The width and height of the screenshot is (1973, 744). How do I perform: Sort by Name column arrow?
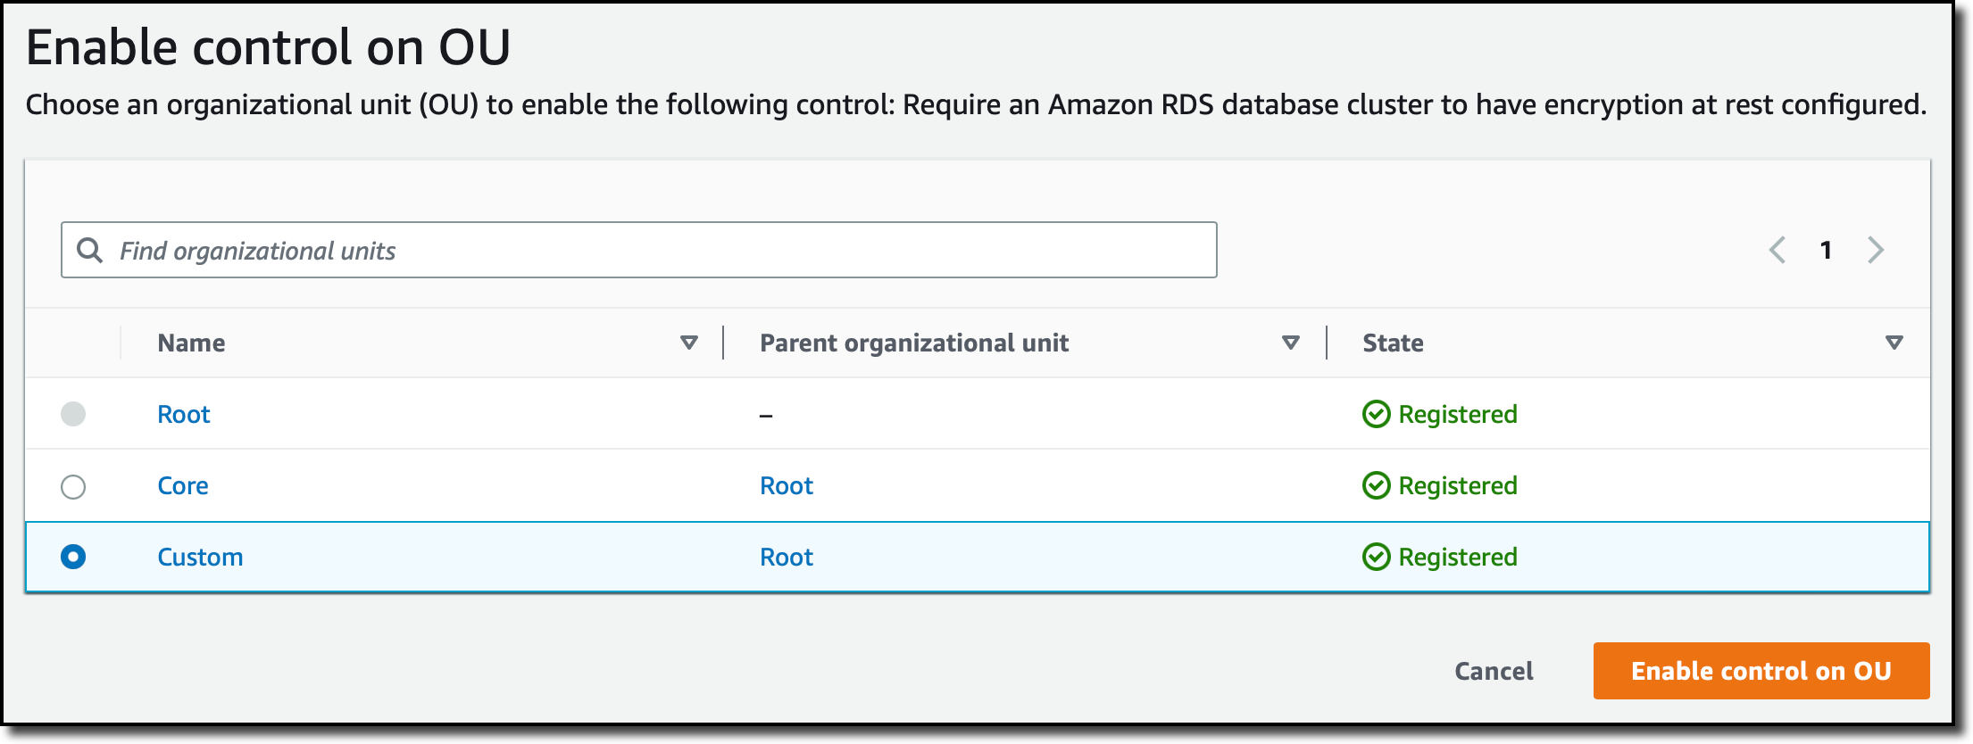[688, 343]
